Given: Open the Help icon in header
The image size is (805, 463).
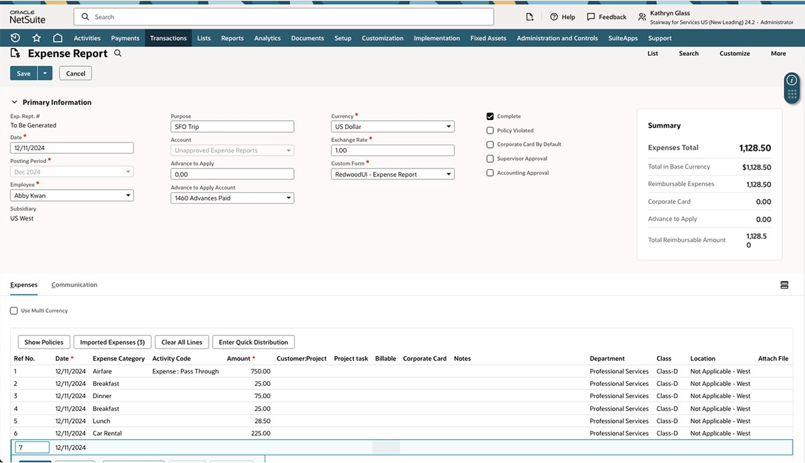Looking at the screenshot, I should coord(554,17).
